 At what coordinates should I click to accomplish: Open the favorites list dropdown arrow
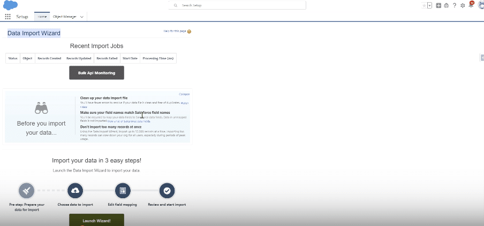[430, 5]
